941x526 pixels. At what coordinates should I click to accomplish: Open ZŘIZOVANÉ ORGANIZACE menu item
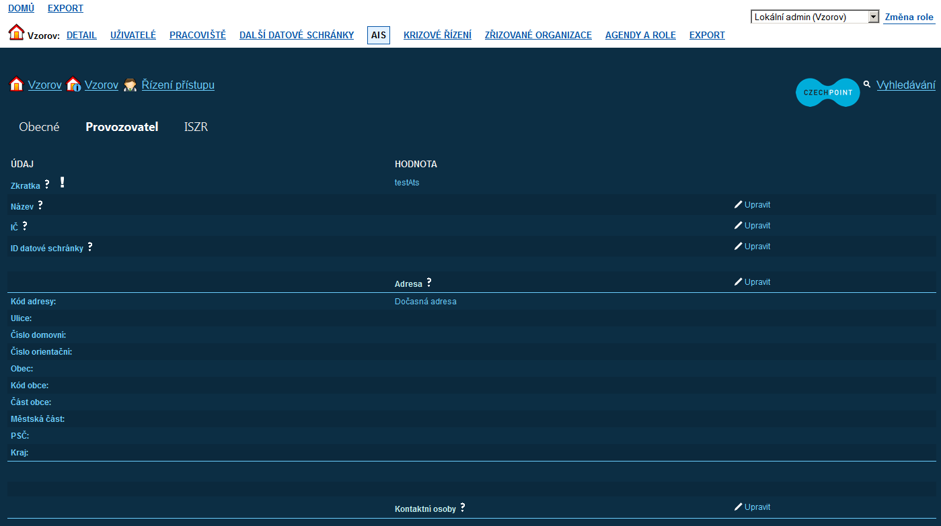coord(538,35)
